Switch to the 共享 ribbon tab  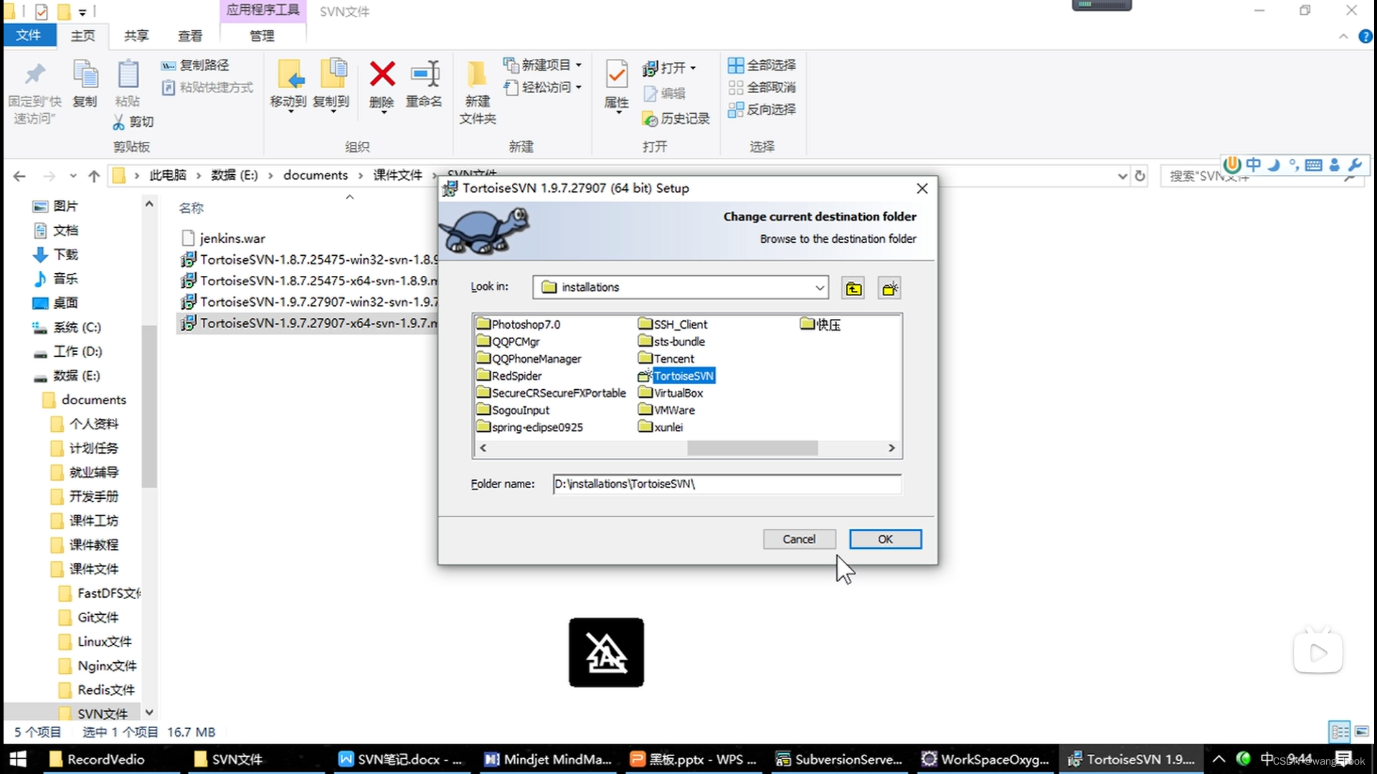(136, 35)
